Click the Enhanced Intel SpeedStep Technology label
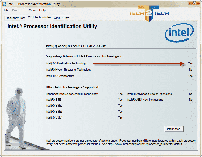The image size is (202, 157). [x=72, y=94]
